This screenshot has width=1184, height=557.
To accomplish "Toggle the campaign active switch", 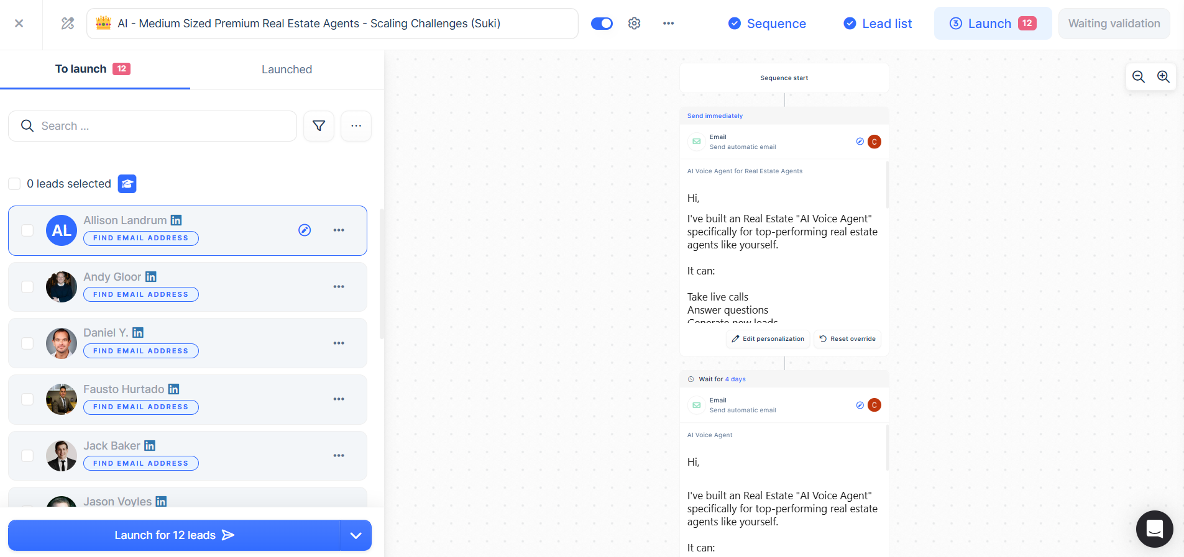I will (x=602, y=24).
